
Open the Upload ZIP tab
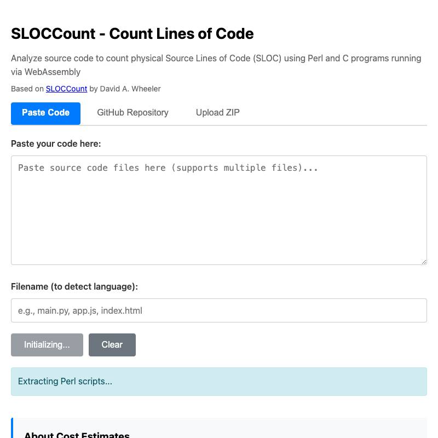(217, 113)
